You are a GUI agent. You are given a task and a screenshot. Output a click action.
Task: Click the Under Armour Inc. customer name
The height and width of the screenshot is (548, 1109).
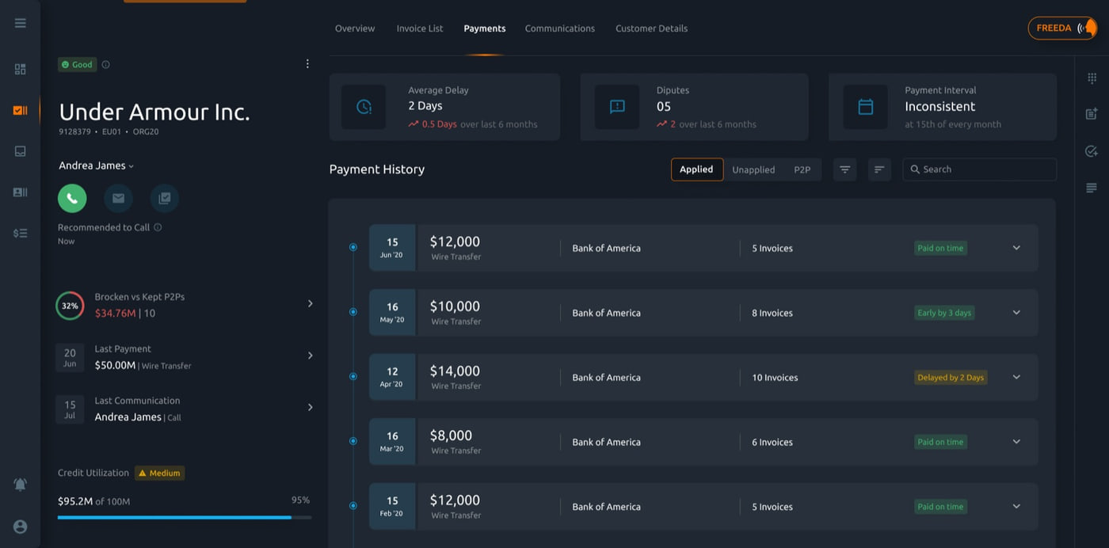pyautogui.click(x=154, y=112)
